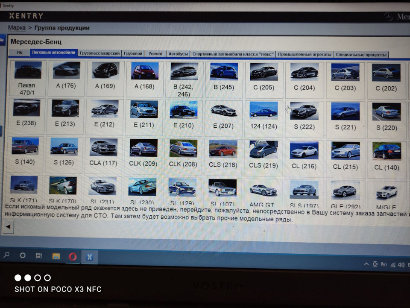Choose the SLK (171) model tile

(x=24, y=189)
